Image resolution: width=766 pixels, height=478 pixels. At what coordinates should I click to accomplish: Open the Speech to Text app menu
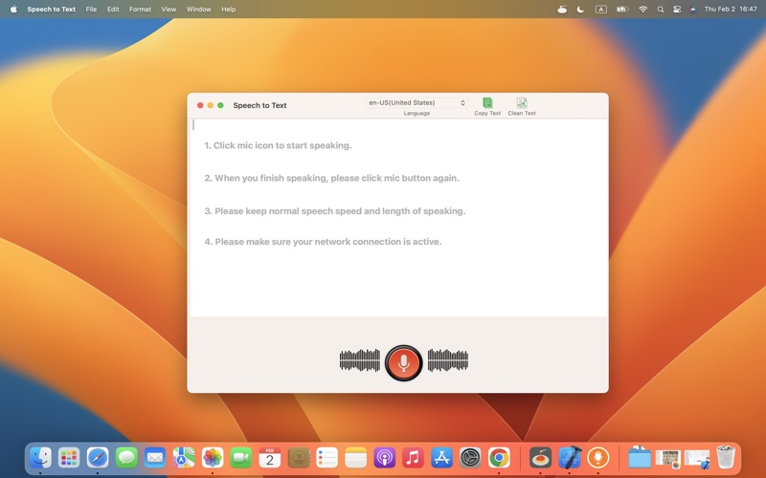click(x=52, y=10)
